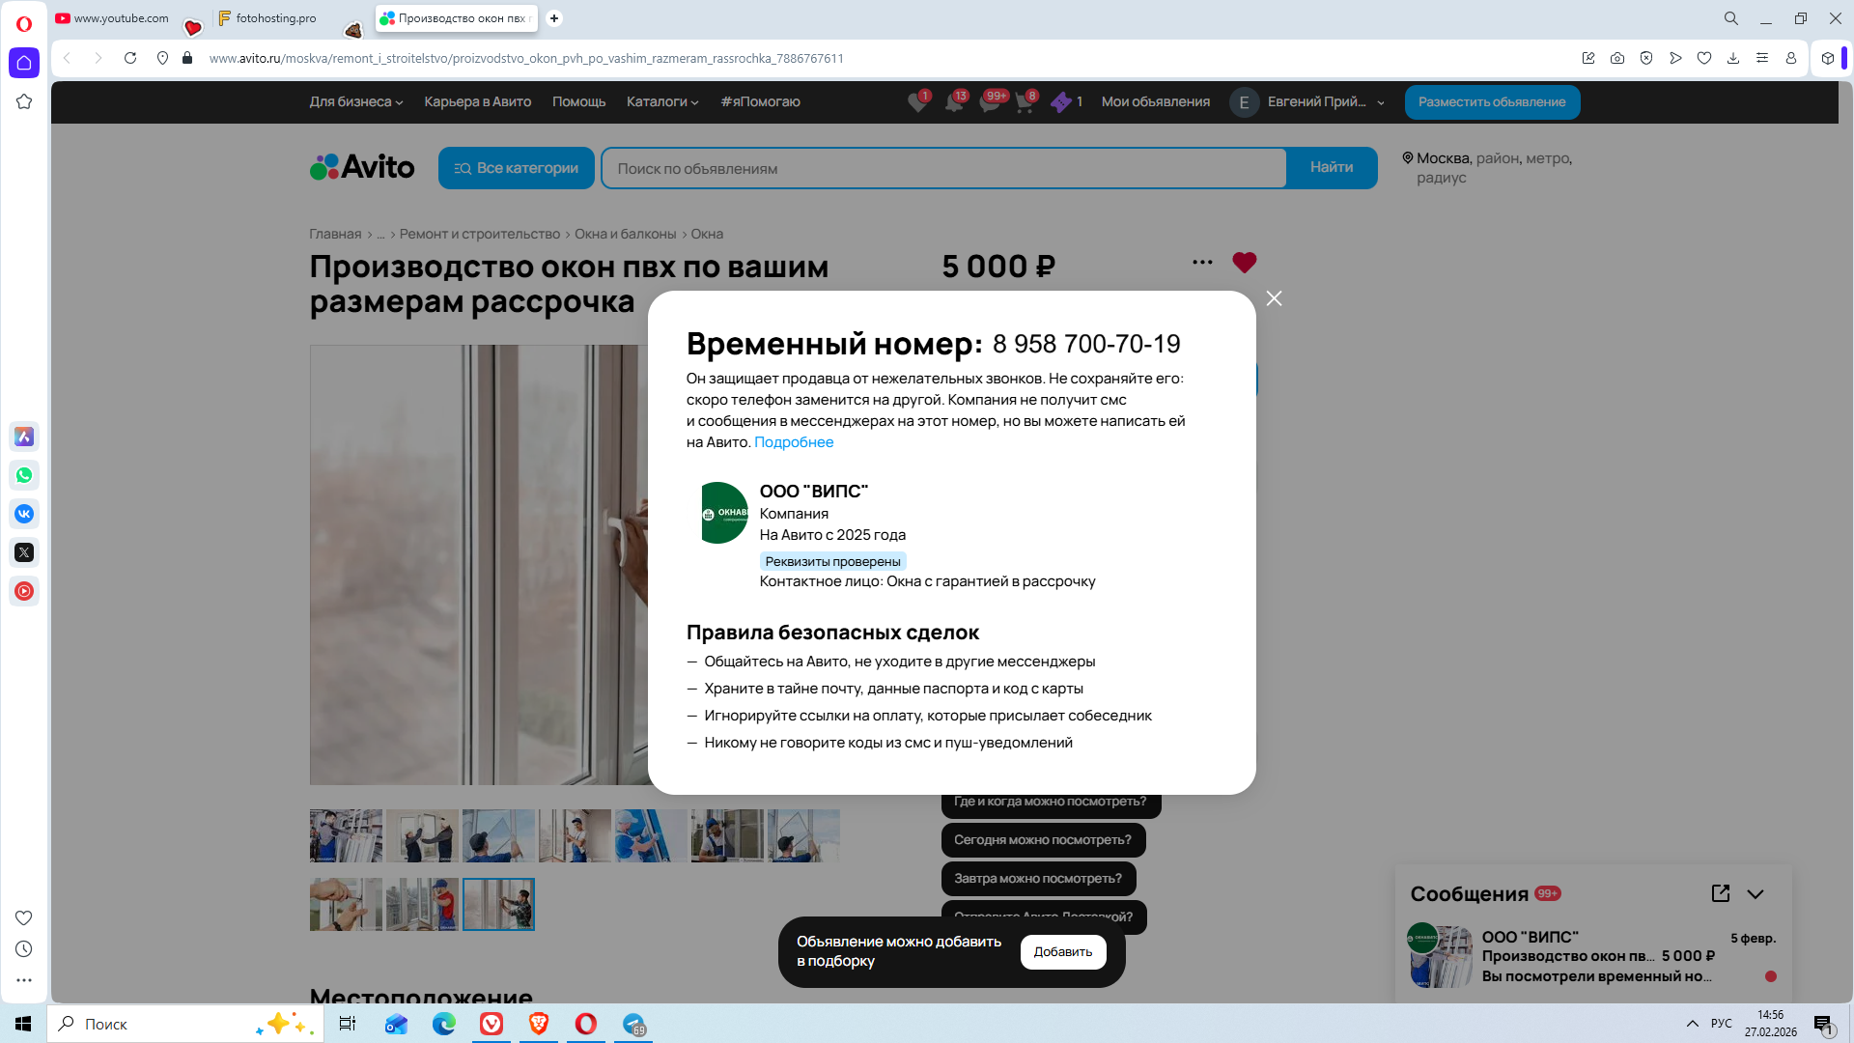
Task: Collapse the Сообщения panel
Action: [1755, 893]
